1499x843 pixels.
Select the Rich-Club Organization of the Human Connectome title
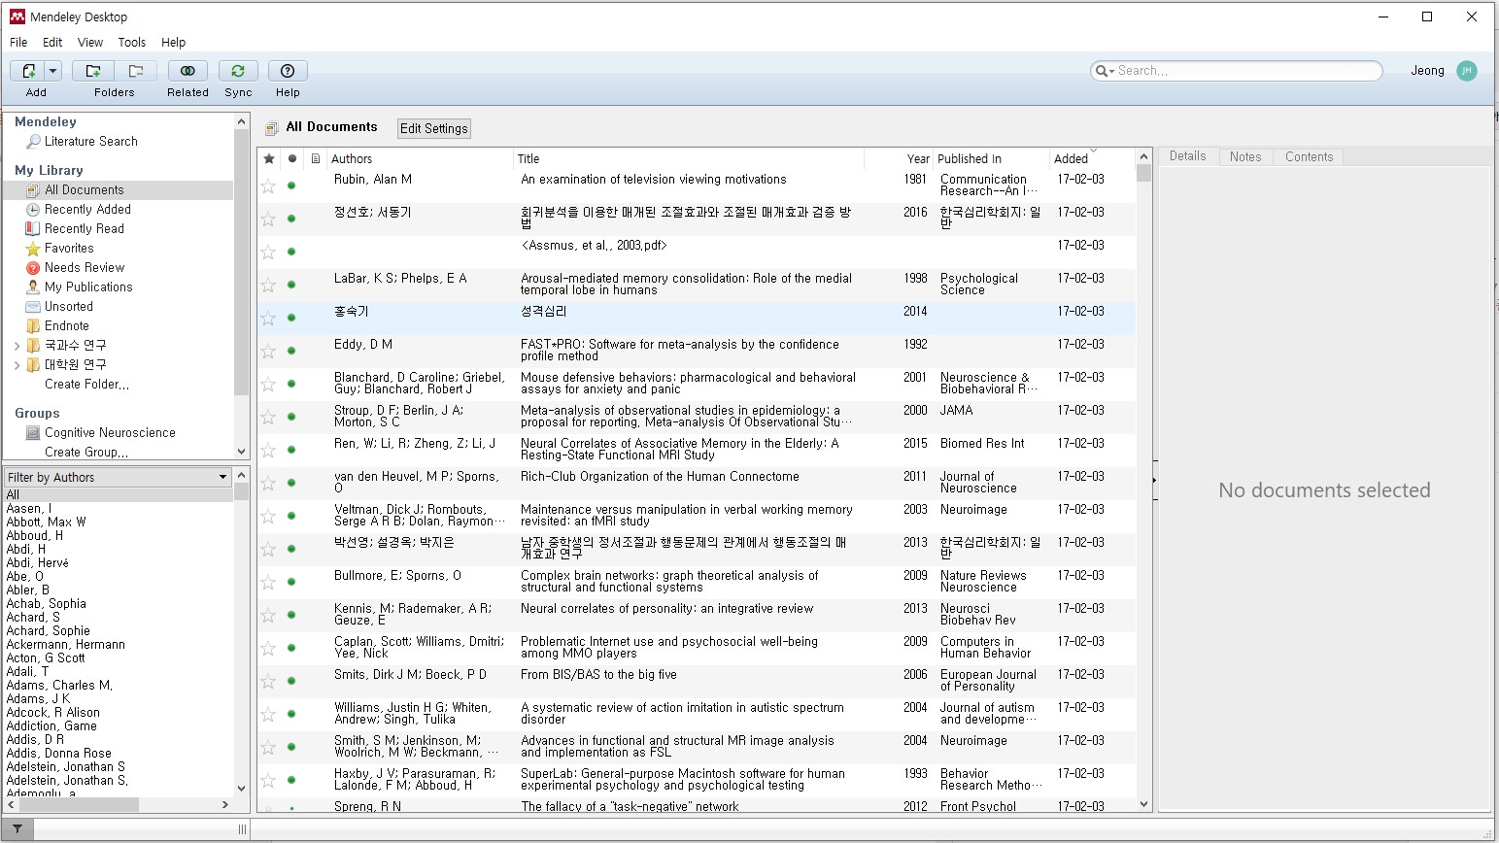coord(660,477)
